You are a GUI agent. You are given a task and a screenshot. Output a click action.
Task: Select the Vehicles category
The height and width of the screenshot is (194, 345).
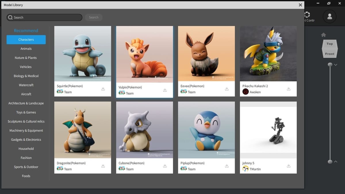pyautogui.click(x=26, y=67)
